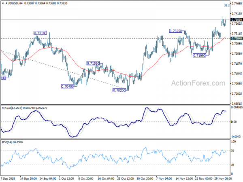Screen dimensions: 243x182
Task: Click the MACD 0.00 zero level label
Action: [234, 122]
